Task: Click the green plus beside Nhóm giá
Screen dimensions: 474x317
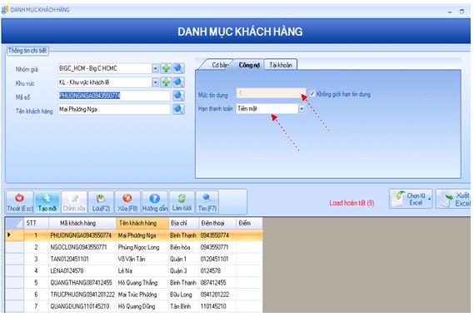Action: coord(166,68)
